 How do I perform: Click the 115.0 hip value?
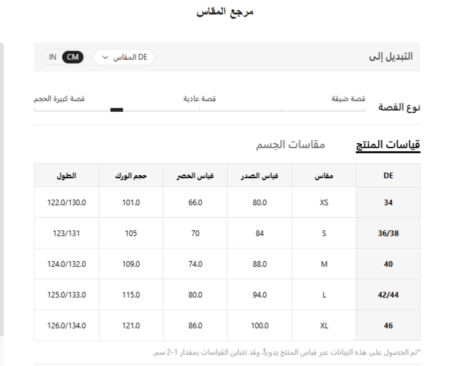(x=131, y=295)
